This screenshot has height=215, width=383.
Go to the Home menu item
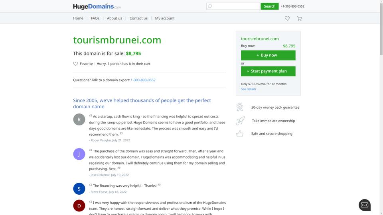point(78,18)
